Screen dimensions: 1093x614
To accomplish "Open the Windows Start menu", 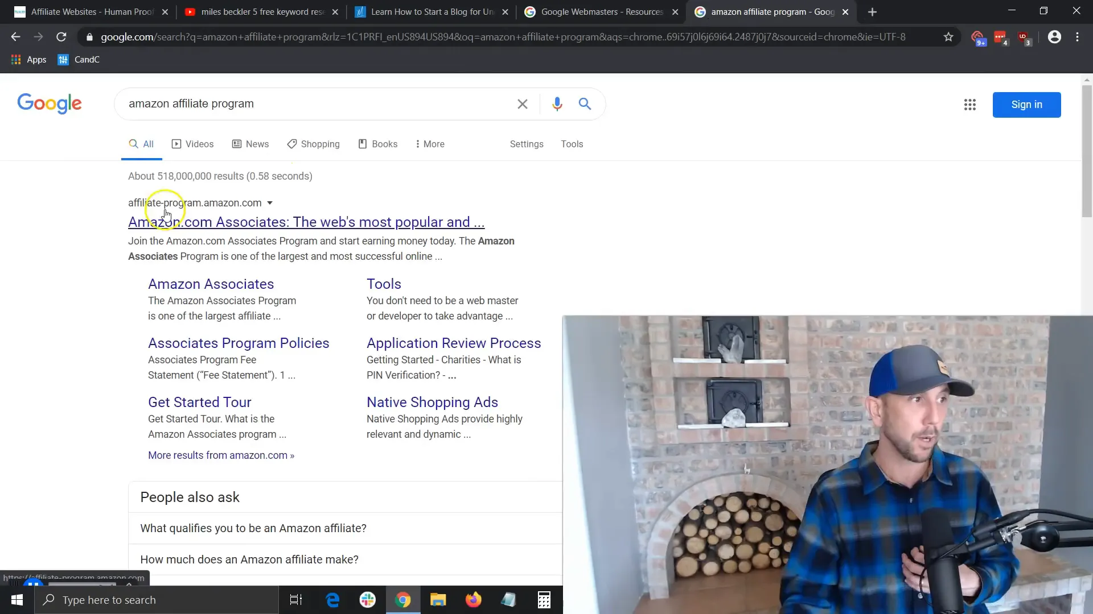I will tap(17, 600).
